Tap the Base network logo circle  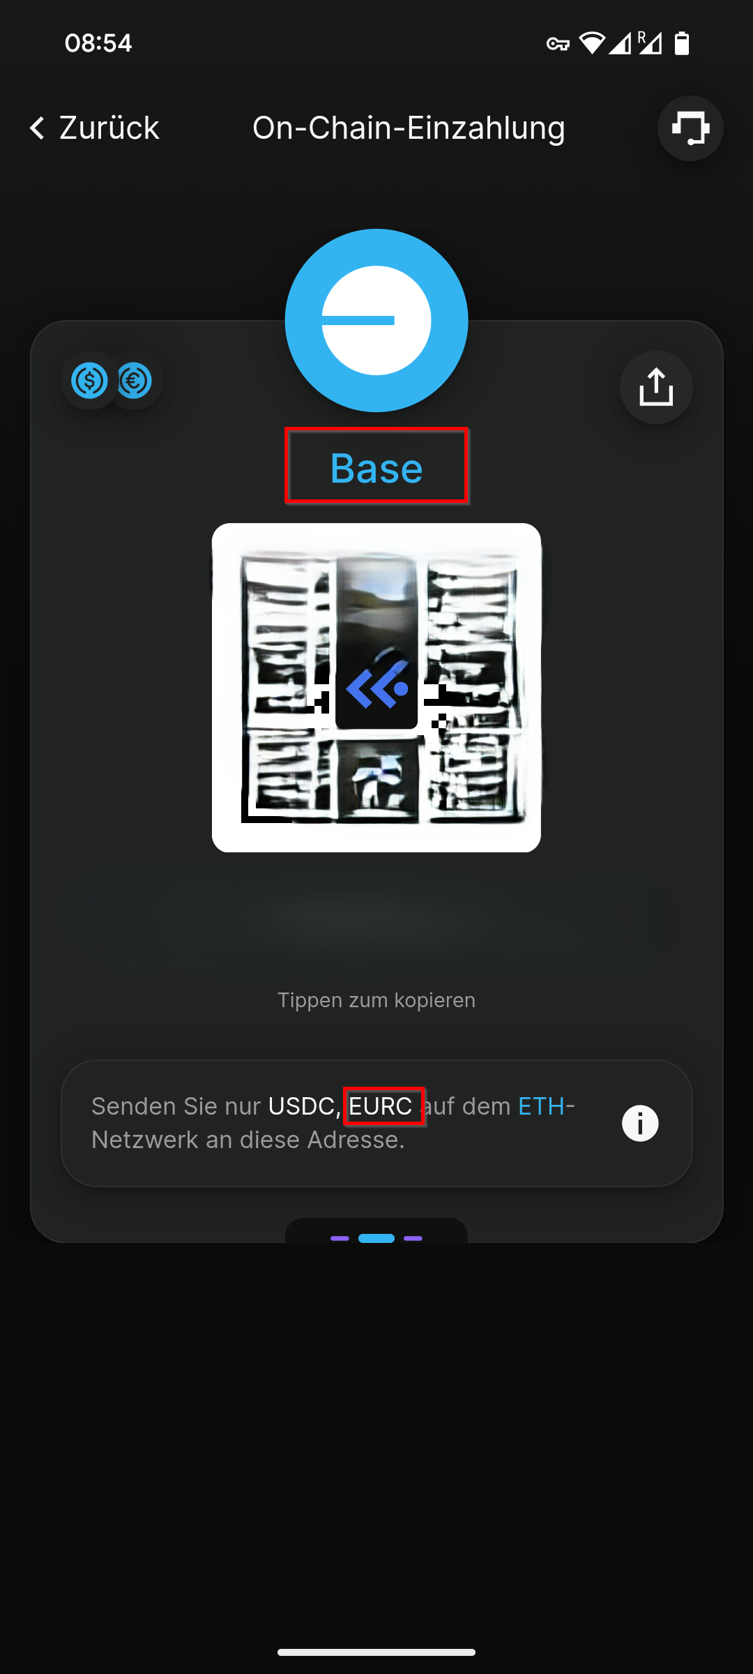tap(376, 320)
